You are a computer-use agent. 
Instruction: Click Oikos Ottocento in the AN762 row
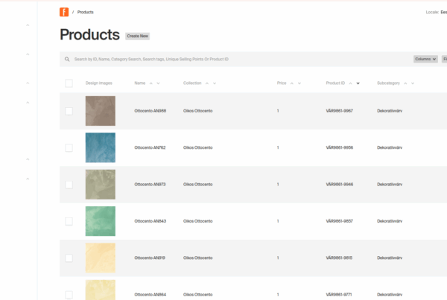pyautogui.click(x=198, y=147)
